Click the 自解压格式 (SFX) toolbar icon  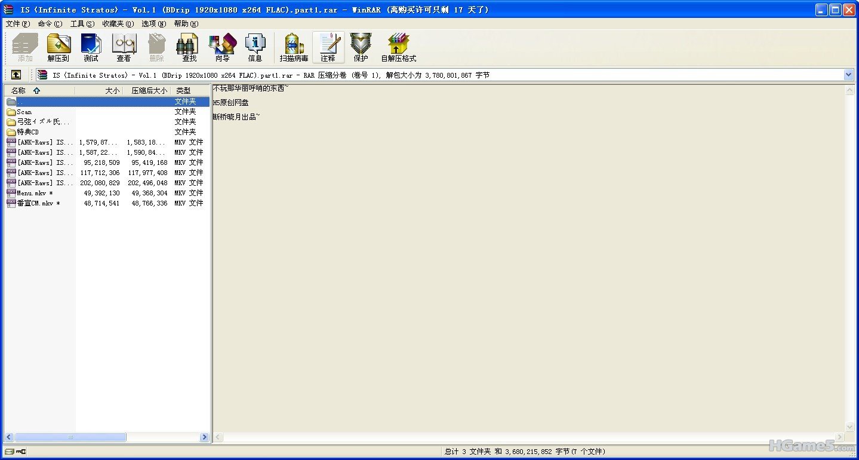pyautogui.click(x=398, y=47)
